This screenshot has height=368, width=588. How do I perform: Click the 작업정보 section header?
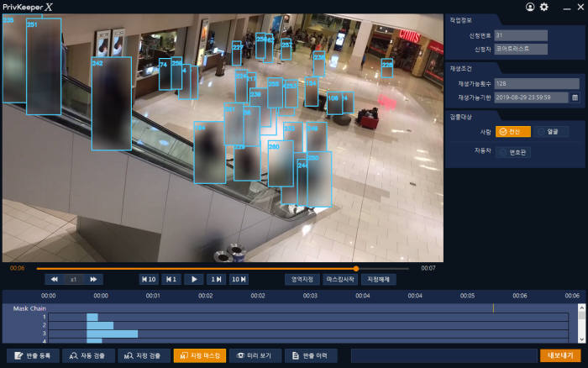tap(460, 20)
